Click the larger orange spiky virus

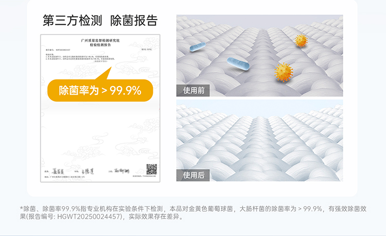pyautogui.click(x=284, y=72)
